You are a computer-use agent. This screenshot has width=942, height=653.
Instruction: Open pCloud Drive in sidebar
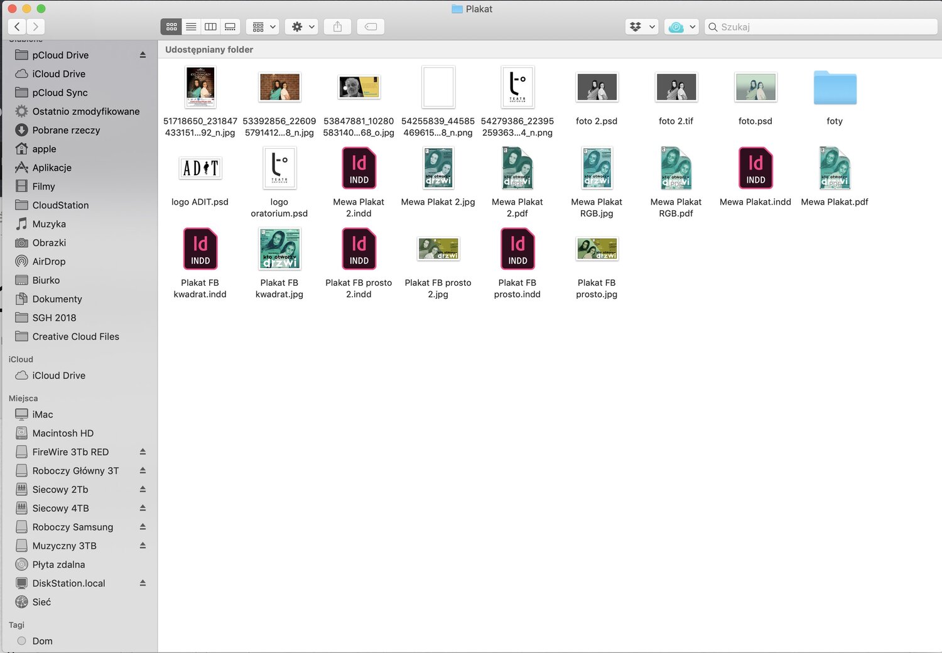pyautogui.click(x=60, y=55)
